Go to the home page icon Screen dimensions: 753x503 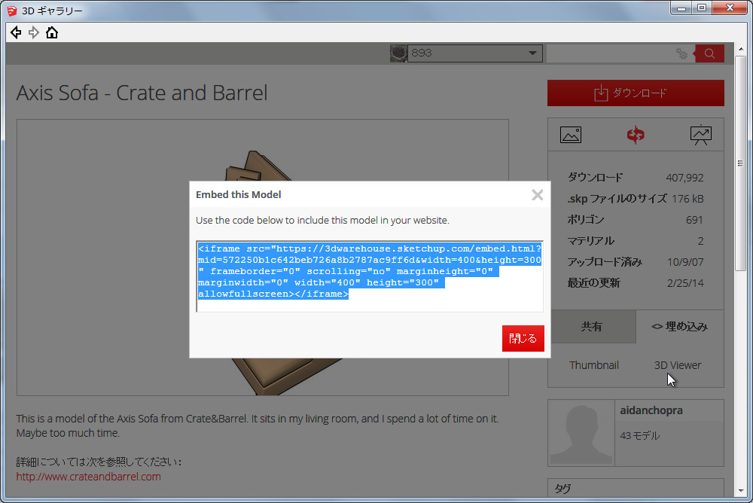(52, 32)
